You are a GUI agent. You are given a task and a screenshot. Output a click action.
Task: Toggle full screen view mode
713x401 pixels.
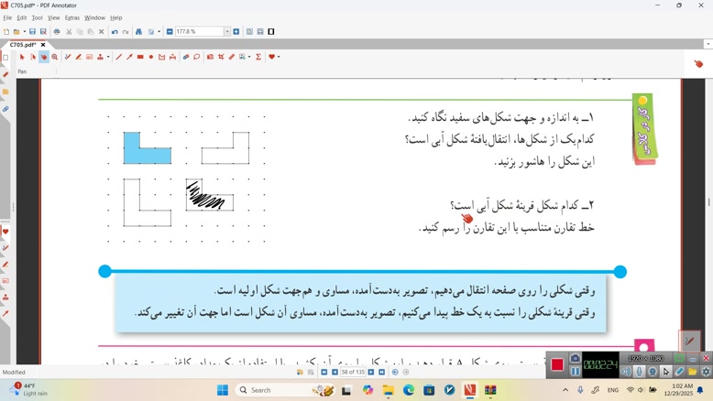coord(271,31)
